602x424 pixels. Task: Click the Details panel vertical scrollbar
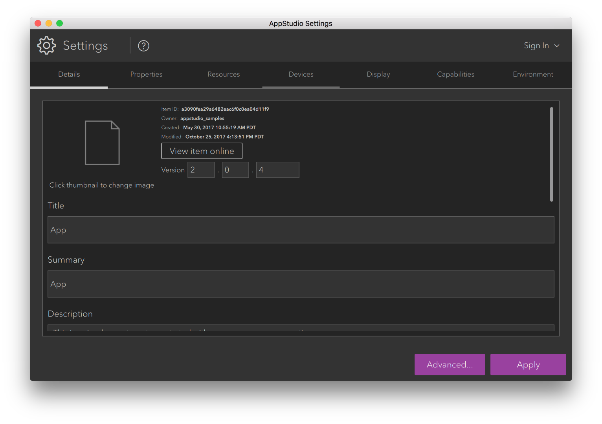tap(552, 154)
